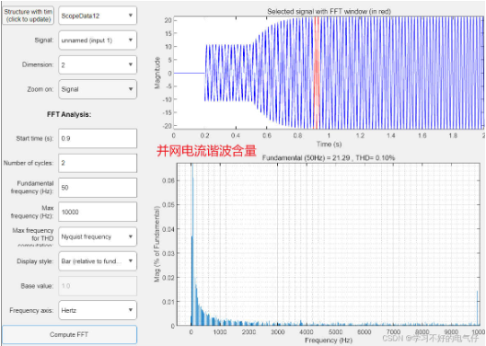This screenshot has height=346, width=486.
Task: Click the Start time input field
Action: (98, 138)
